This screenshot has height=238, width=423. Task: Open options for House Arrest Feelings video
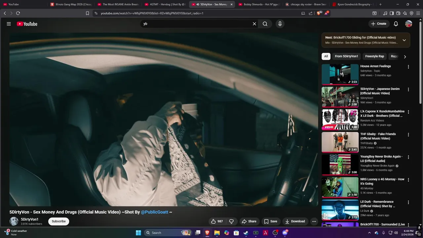point(408,67)
